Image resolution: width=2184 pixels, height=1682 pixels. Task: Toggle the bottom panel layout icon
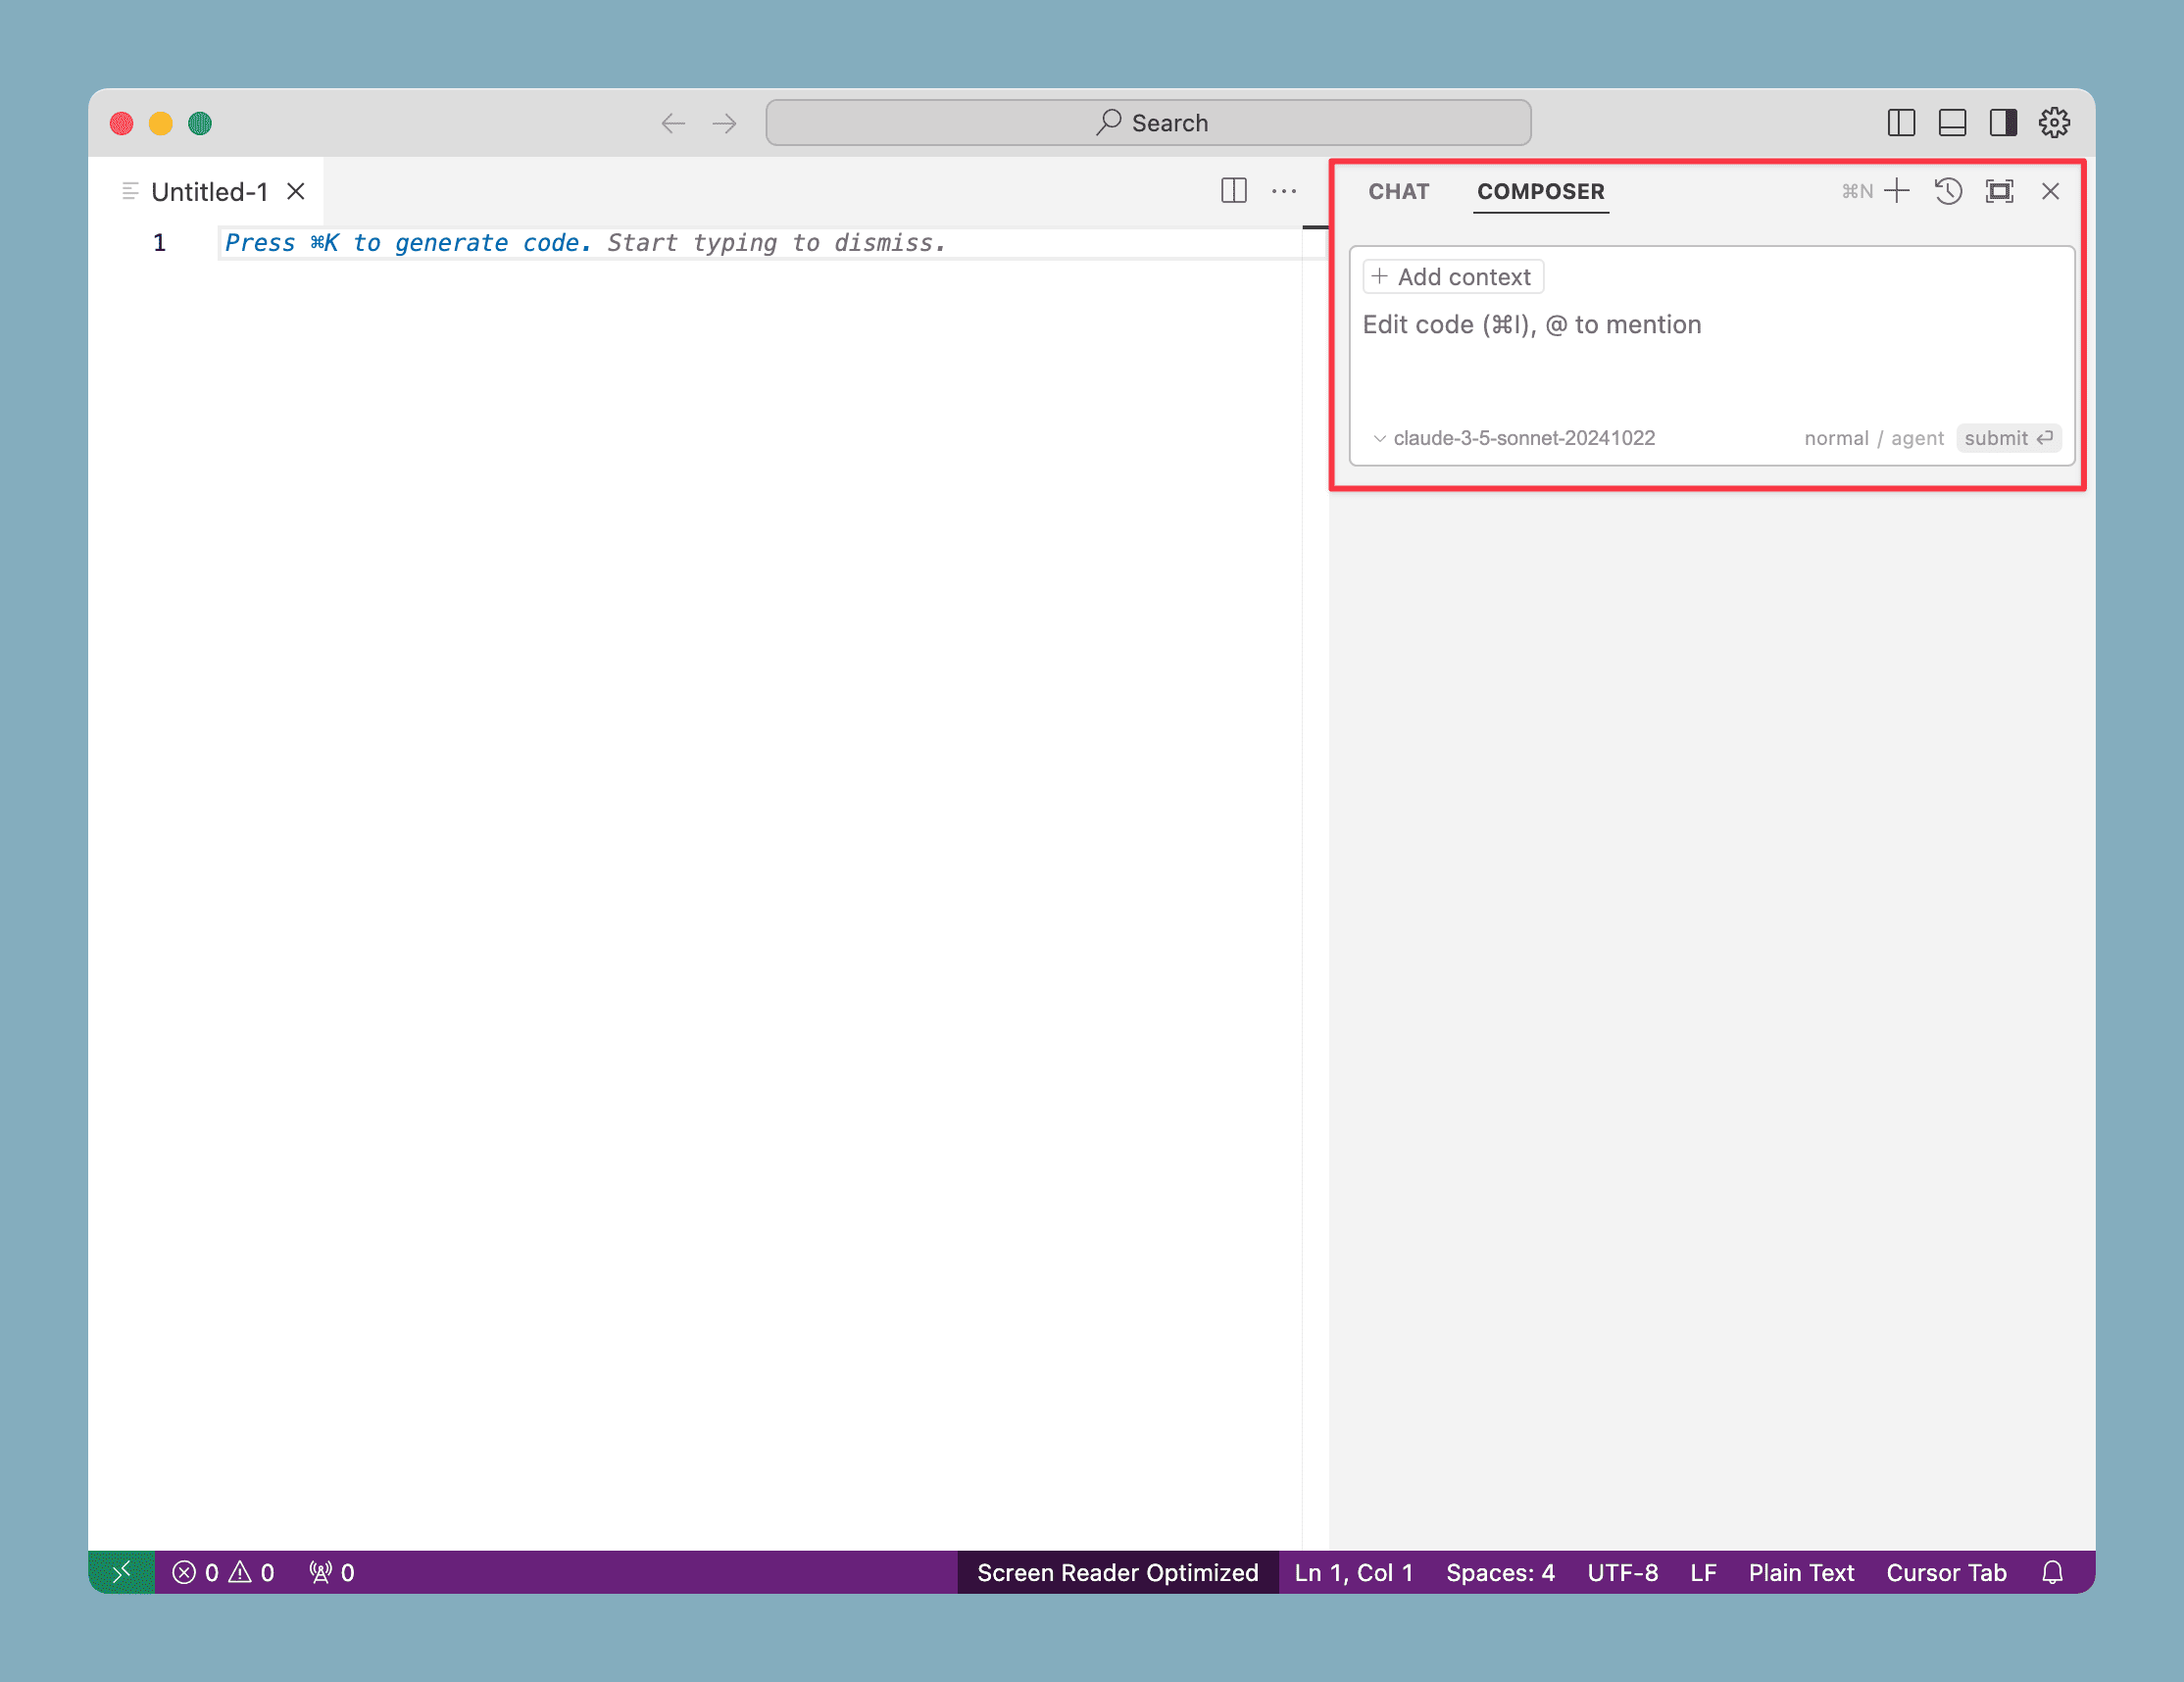(x=1952, y=123)
